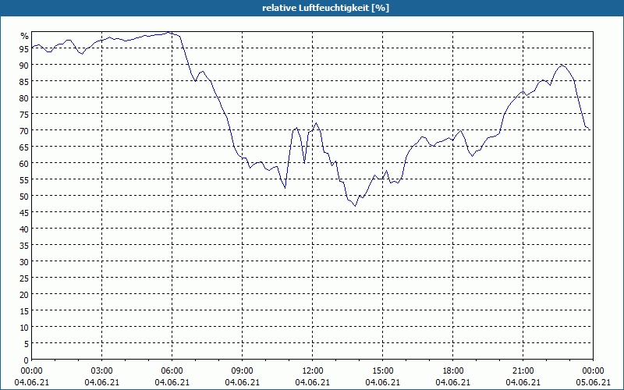Click the 60 y-axis label

click(24, 163)
